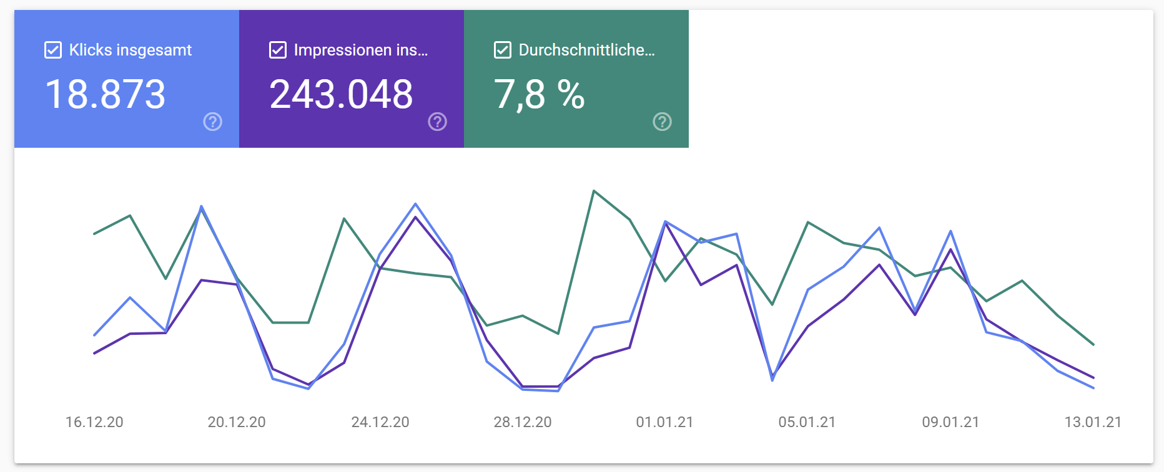Screen dimensions: 1164x472
Task: Open help icon on Klicks insgesamt card
Action: coord(212,122)
